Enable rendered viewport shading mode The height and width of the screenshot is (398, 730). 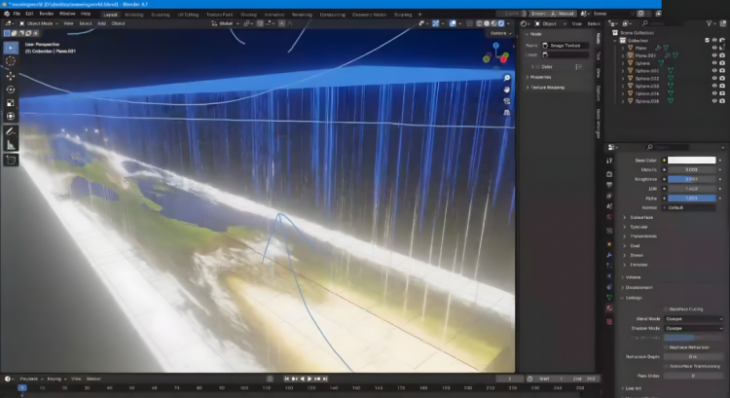pyautogui.click(x=501, y=23)
